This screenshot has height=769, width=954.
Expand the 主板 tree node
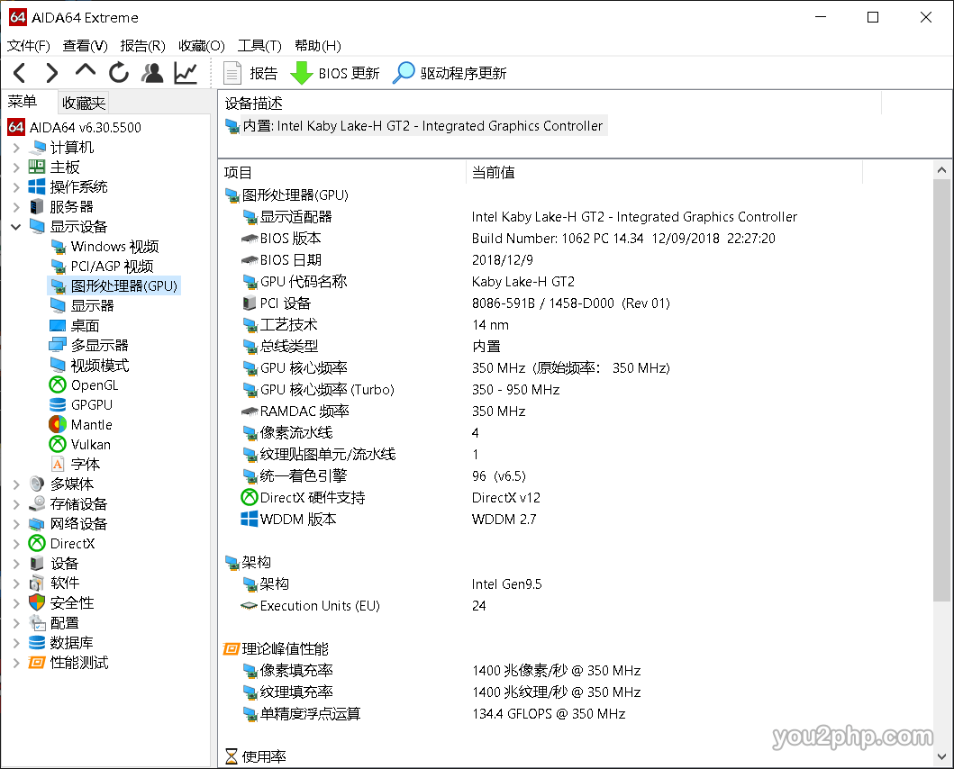coord(16,167)
